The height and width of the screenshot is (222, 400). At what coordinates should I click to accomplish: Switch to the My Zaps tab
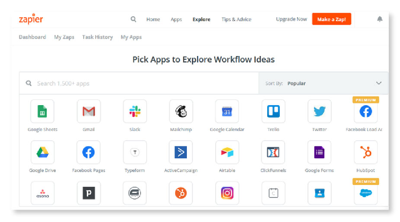pyautogui.click(x=64, y=37)
